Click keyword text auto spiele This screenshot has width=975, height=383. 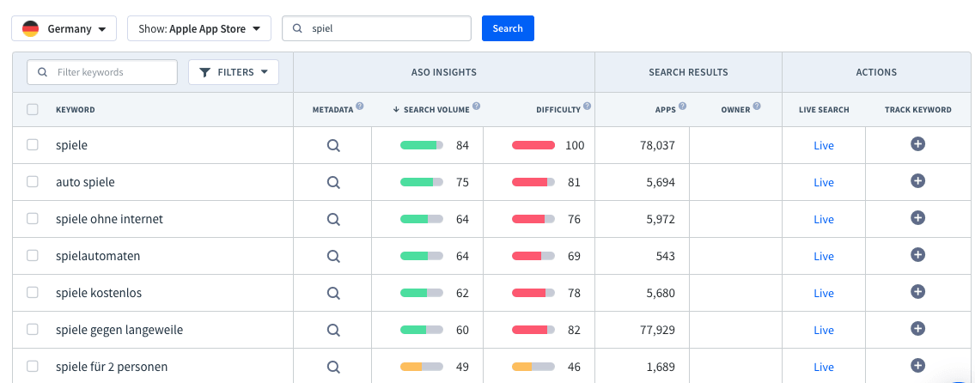click(x=85, y=182)
